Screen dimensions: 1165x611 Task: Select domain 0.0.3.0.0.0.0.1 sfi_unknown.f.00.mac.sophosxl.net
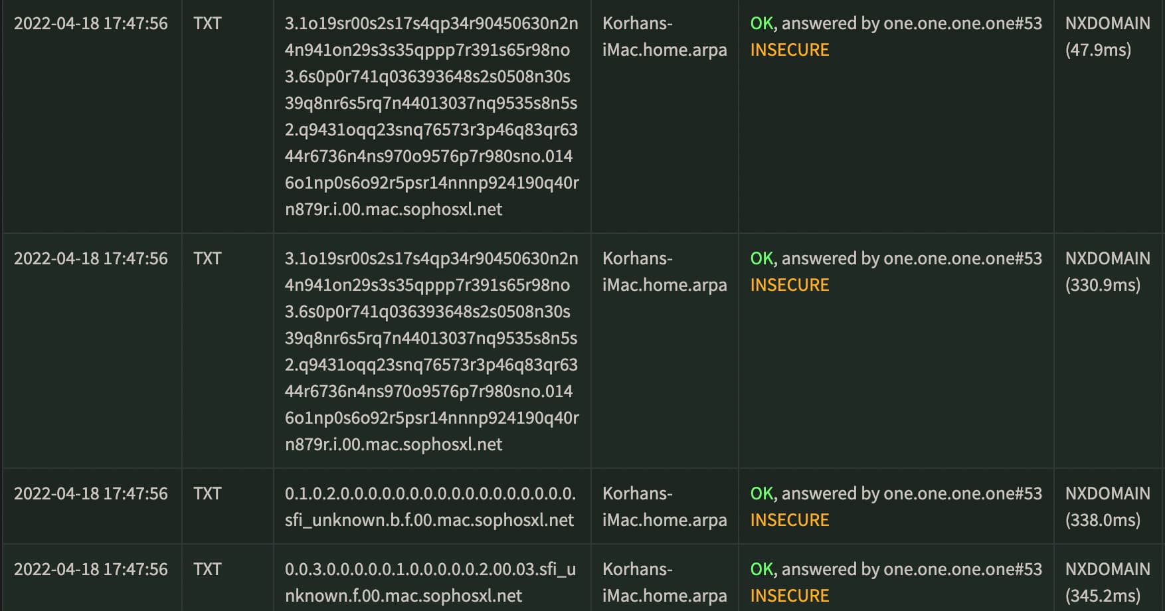(430, 582)
